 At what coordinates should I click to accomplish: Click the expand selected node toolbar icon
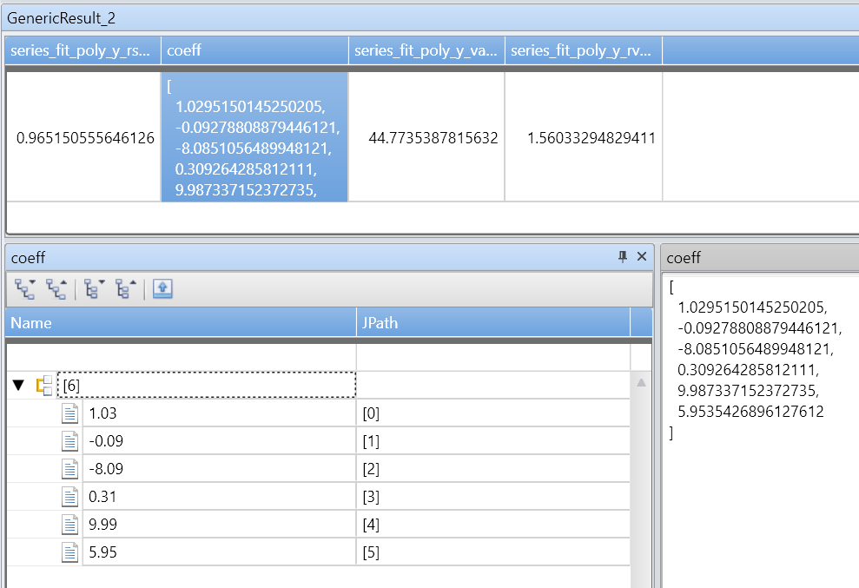(94, 289)
